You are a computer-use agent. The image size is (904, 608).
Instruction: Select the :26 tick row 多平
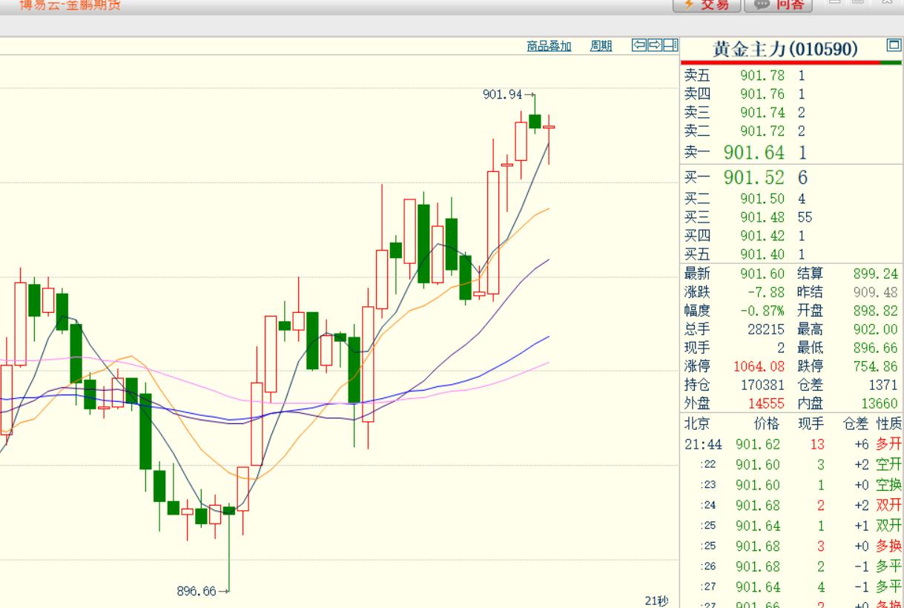[x=792, y=566]
